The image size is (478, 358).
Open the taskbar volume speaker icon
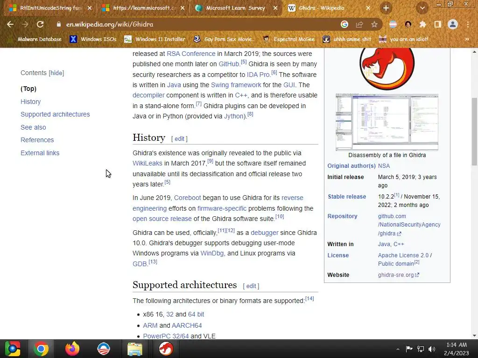coord(432,349)
